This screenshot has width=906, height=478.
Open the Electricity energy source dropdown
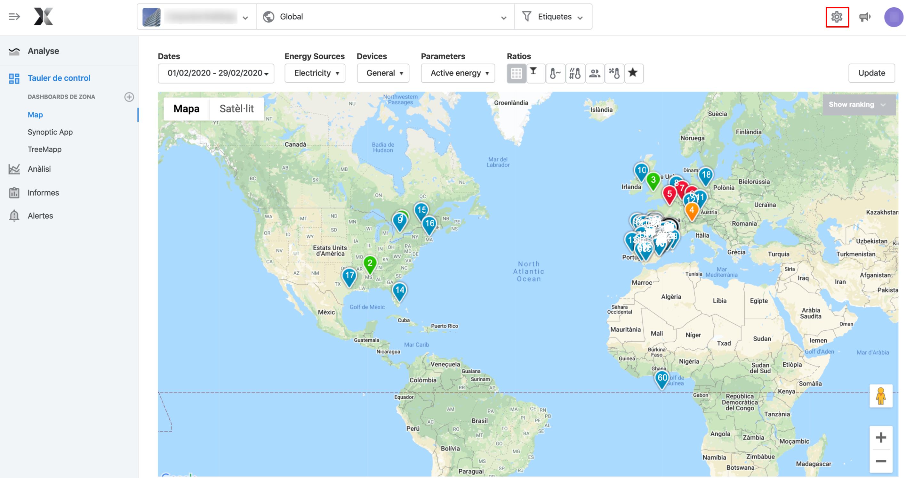[315, 73]
